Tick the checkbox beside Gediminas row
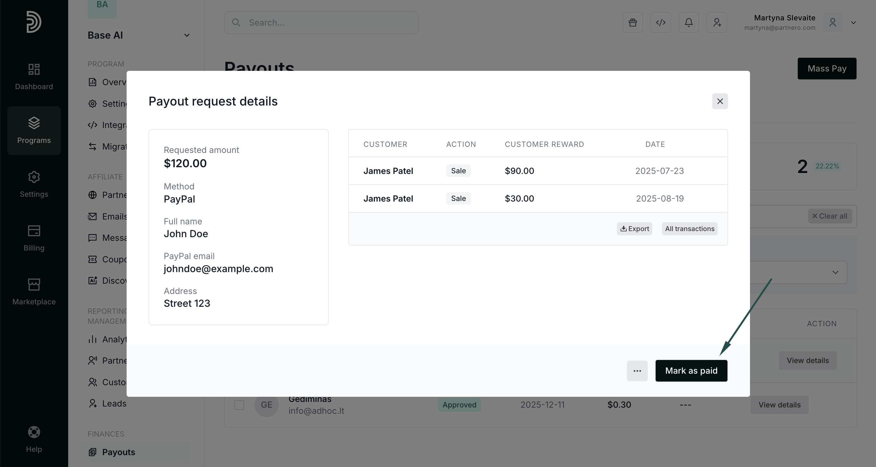The image size is (876, 467). point(239,405)
